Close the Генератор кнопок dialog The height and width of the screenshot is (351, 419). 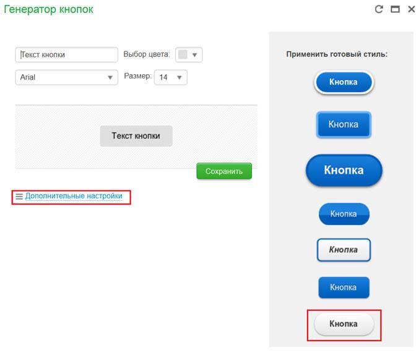tap(410, 9)
